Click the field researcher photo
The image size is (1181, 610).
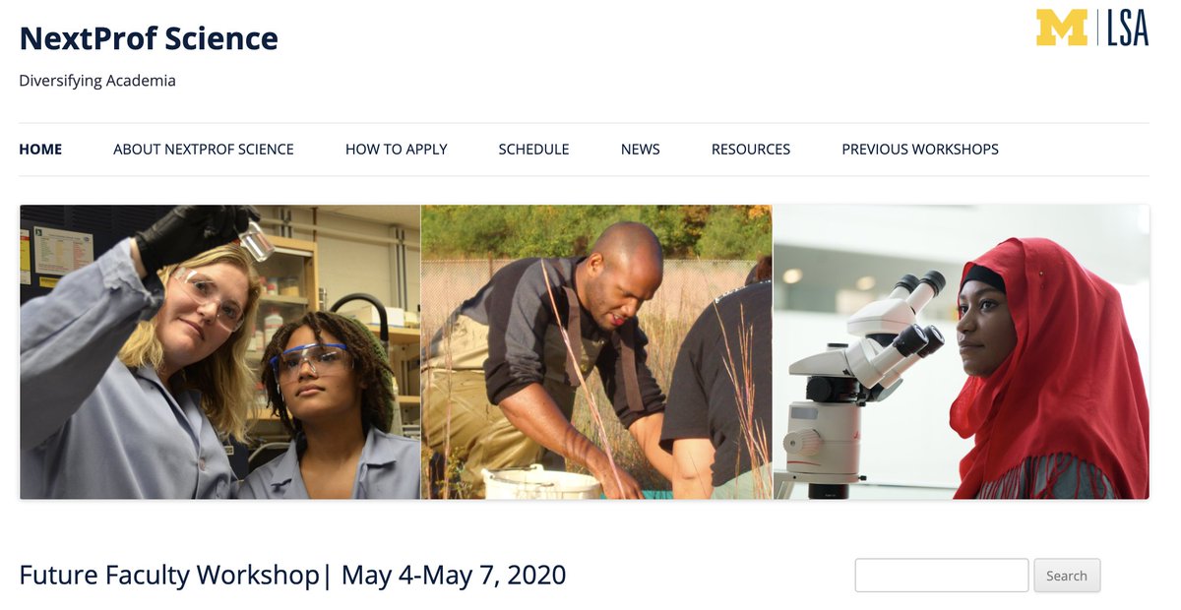click(597, 352)
